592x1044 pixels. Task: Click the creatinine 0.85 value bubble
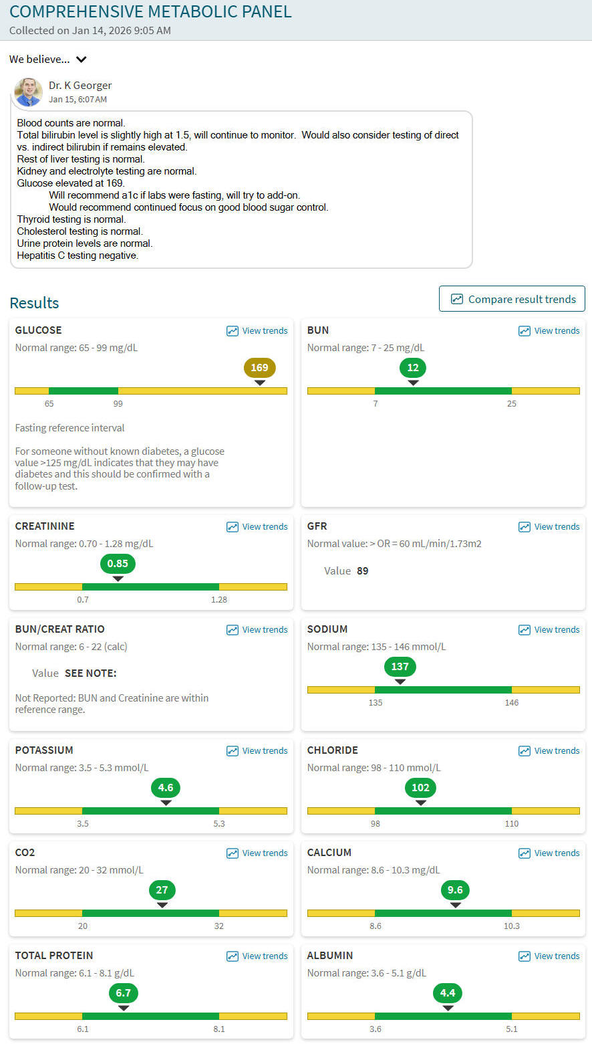click(x=118, y=564)
